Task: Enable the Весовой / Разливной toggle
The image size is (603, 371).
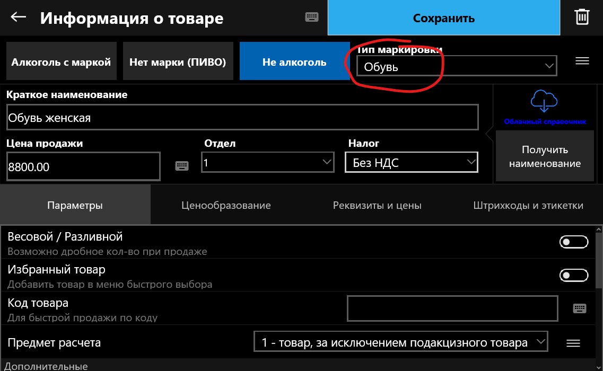Action: click(x=574, y=242)
